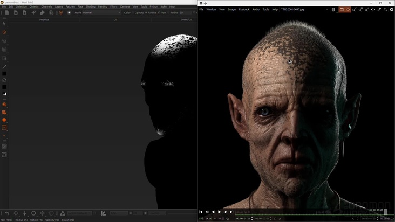Open the Tools menu in djv
This screenshot has width=395, height=222.
pos(266,10)
